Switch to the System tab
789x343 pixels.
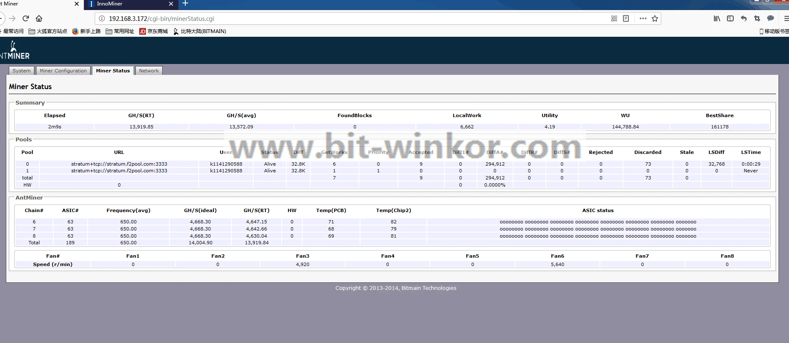point(21,71)
